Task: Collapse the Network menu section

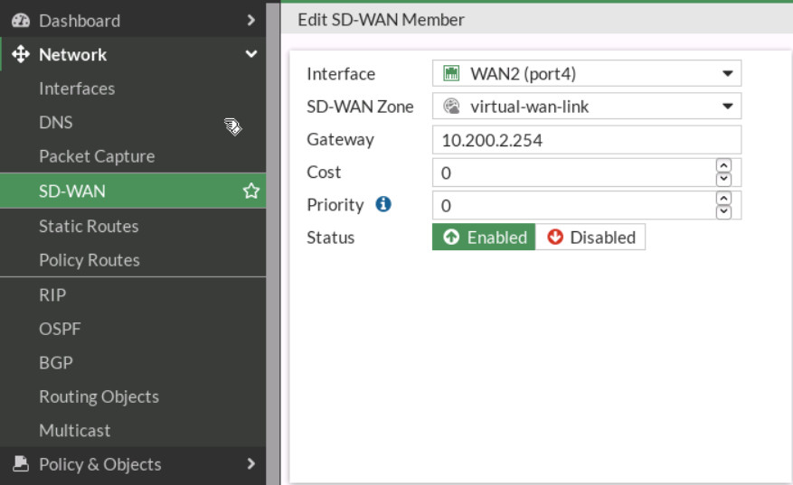Action: click(x=251, y=54)
